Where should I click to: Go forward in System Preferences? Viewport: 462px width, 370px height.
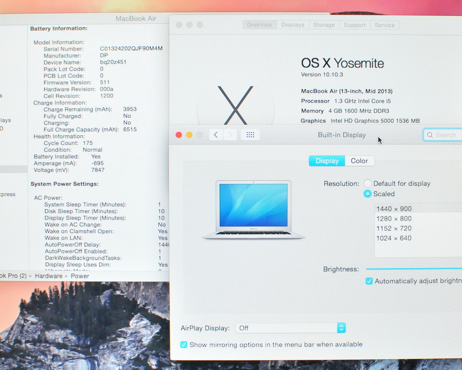[230, 135]
